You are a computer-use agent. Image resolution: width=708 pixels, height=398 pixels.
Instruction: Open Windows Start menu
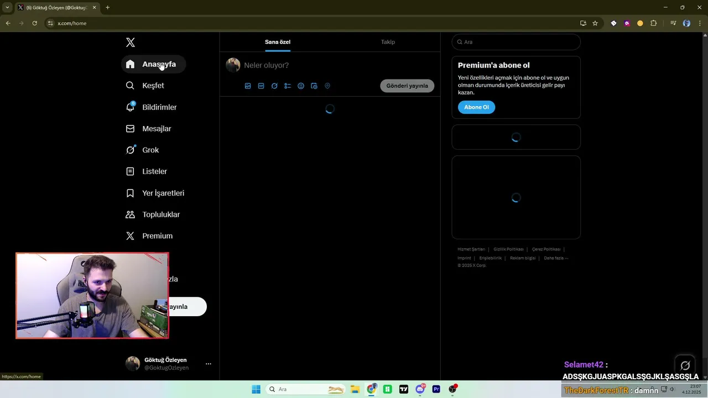pos(256,389)
